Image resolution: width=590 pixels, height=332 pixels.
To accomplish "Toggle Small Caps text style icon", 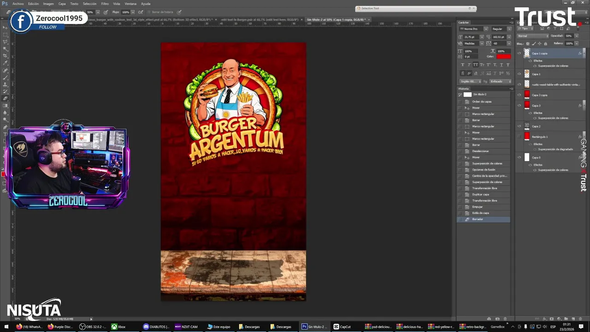I will tap(482, 65).
